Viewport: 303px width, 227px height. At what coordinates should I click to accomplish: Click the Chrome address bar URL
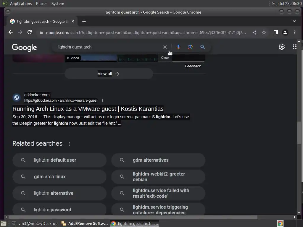tap(146, 33)
